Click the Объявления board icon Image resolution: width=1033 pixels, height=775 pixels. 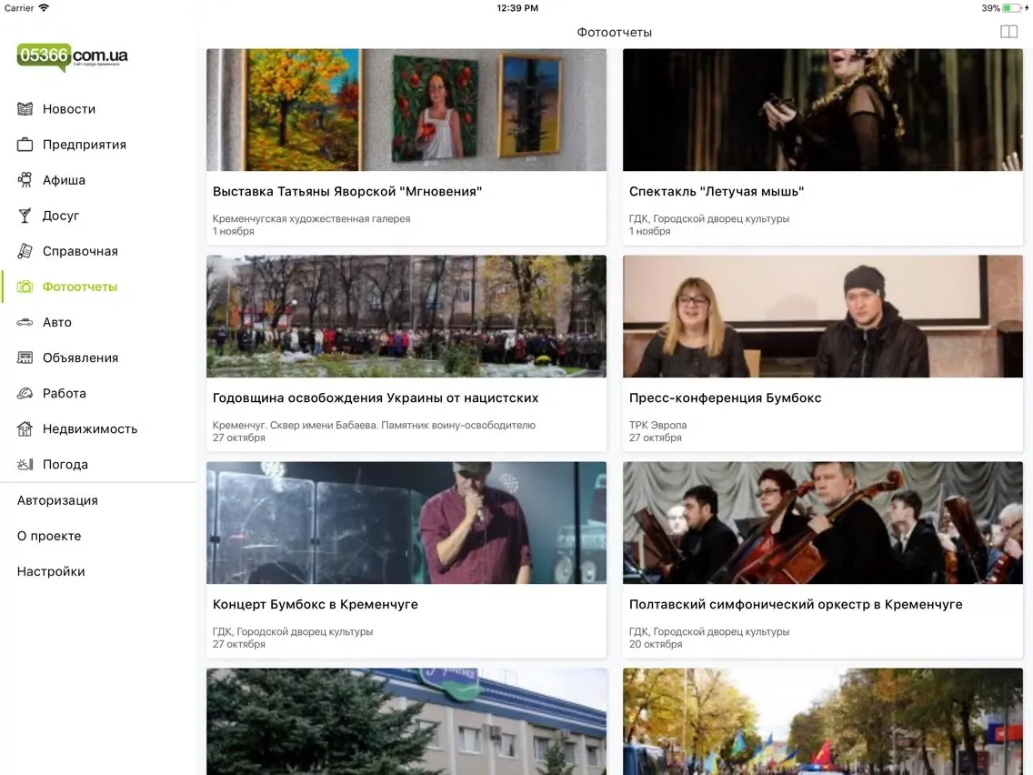click(x=25, y=357)
